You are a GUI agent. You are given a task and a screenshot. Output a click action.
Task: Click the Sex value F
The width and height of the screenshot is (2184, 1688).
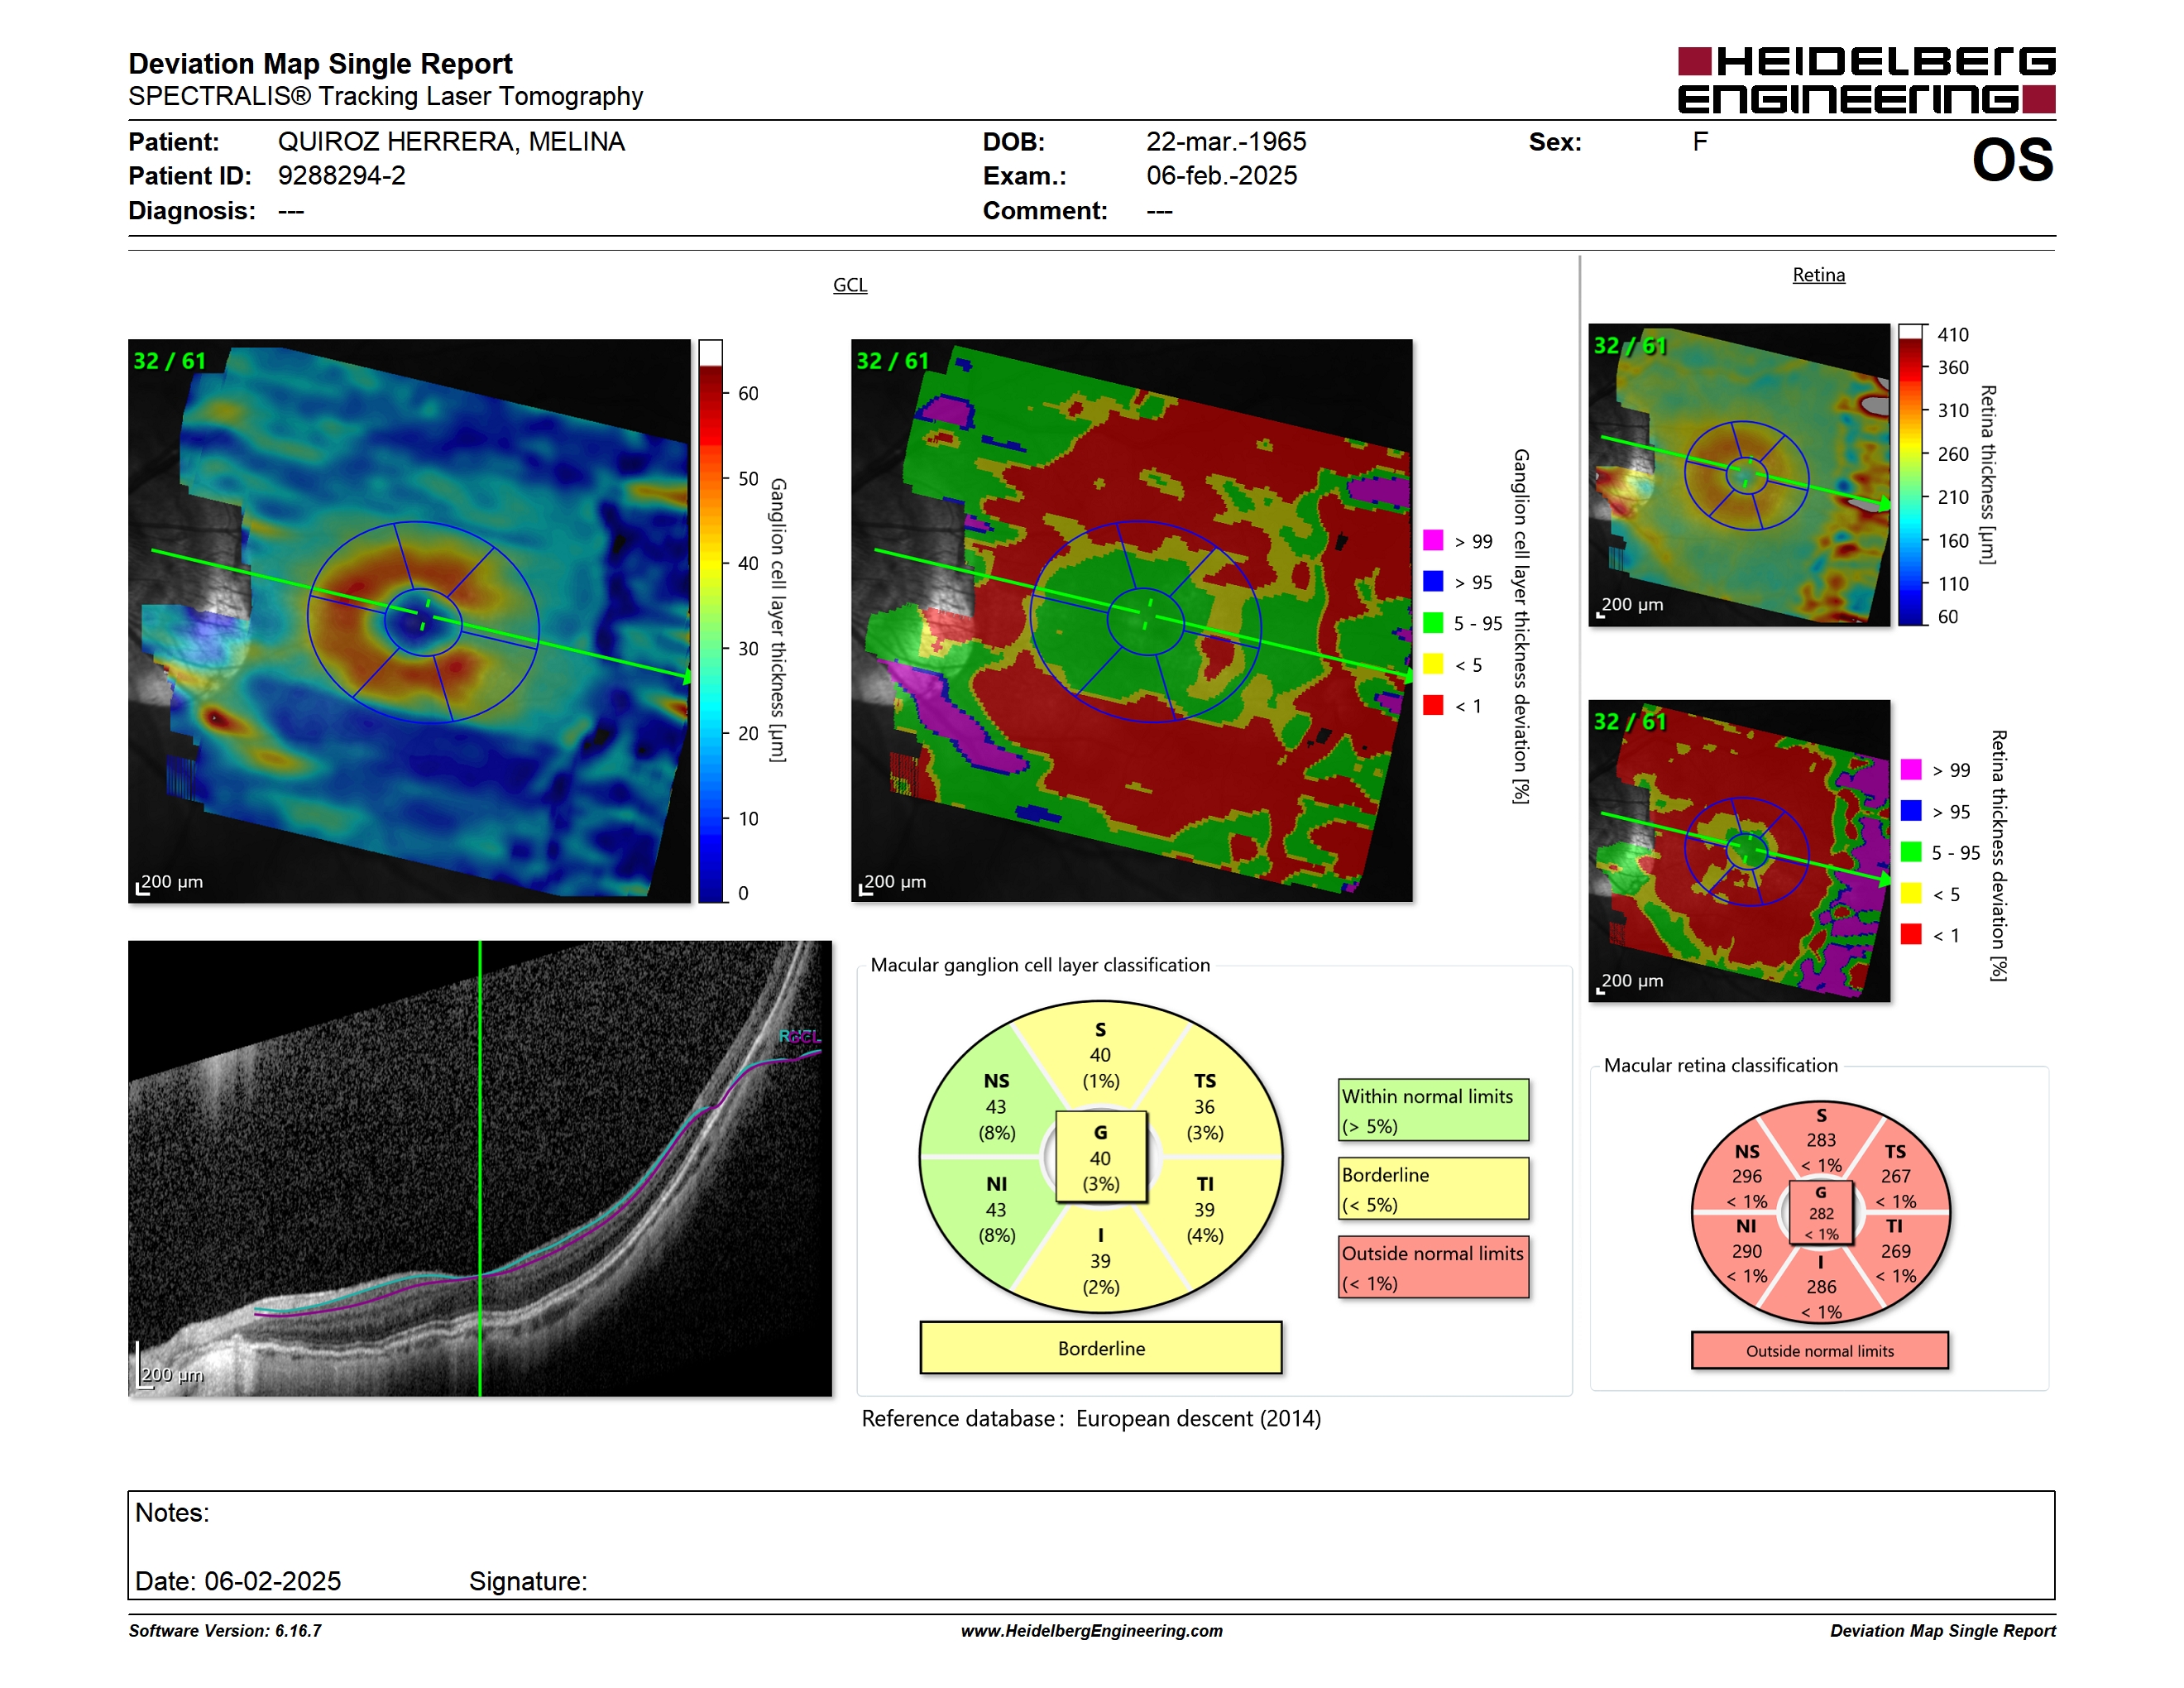pyautogui.click(x=1700, y=142)
